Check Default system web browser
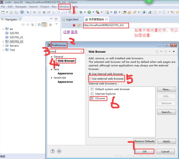Image resolution: width=179 pixels, height=159 pixels. (x=92, y=89)
